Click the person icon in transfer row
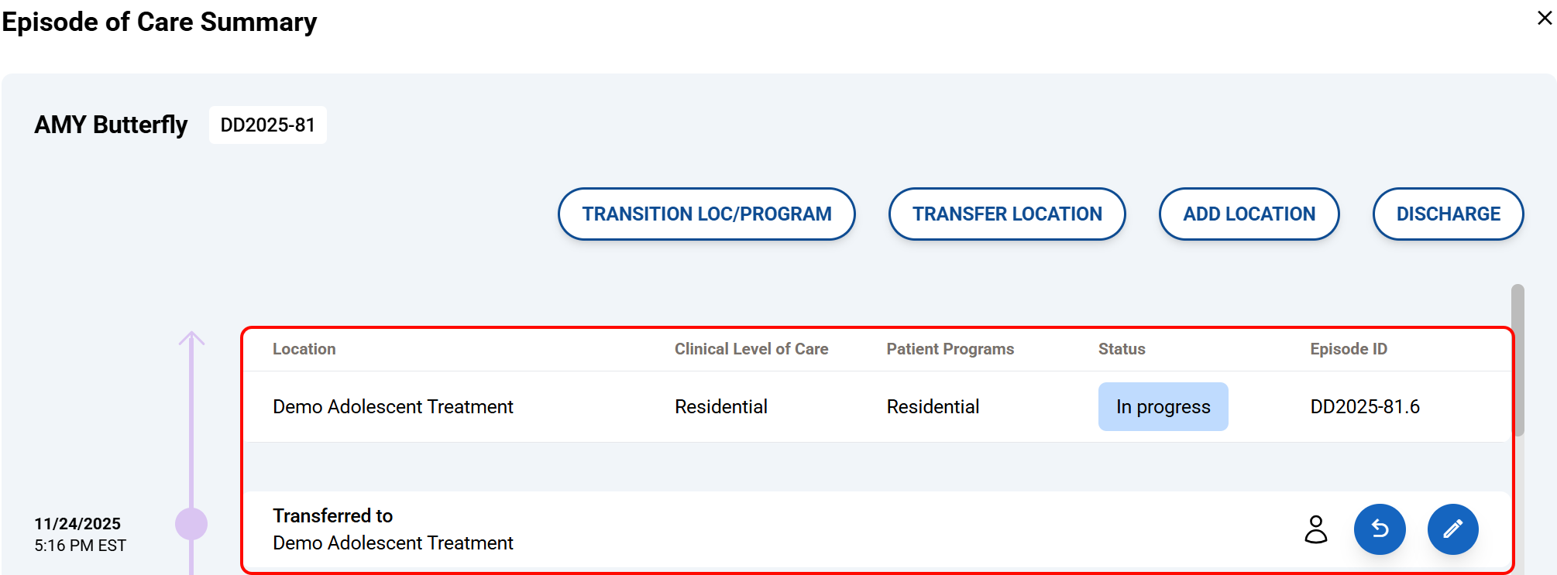This screenshot has height=575, width=1557. pos(1315,529)
